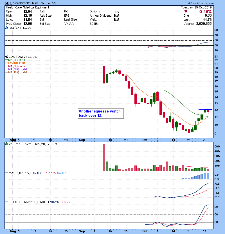Click the 'EMA(8) 11.01' legend entry
225x234 pixels.
tap(15, 63)
